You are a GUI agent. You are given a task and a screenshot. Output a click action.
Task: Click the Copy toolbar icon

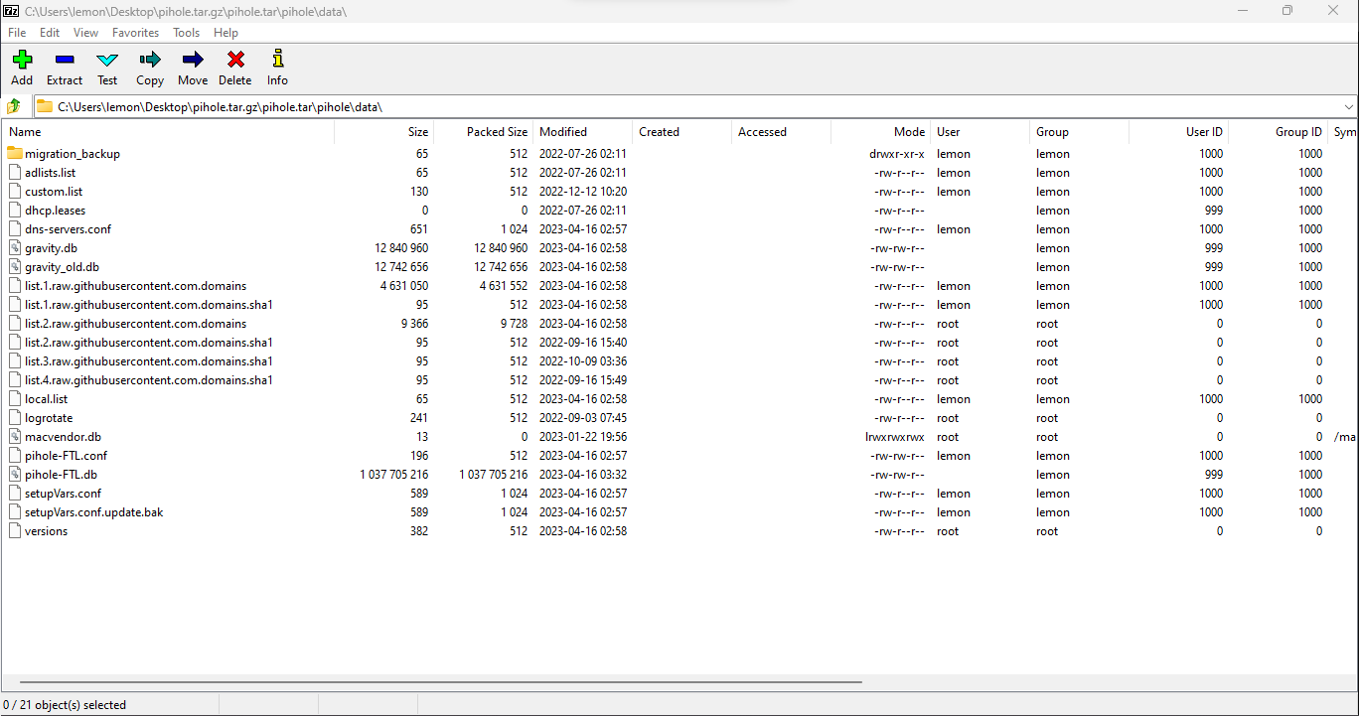(x=150, y=61)
